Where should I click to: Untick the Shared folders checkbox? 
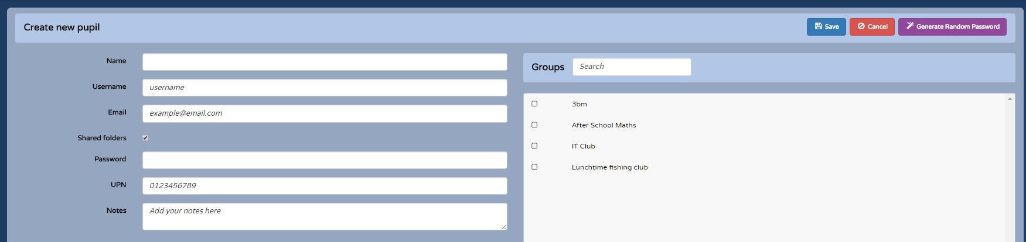point(145,138)
